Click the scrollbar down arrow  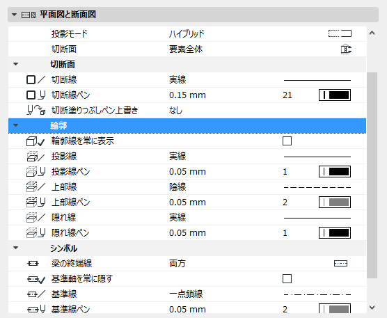(x=372, y=308)
